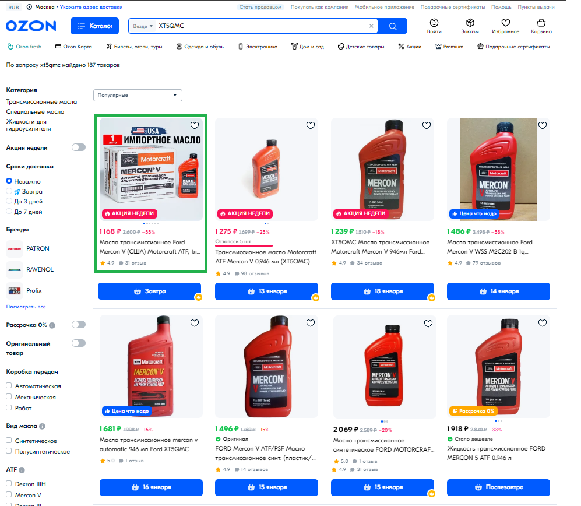Favorite the 1 496 ₽ product heart

click(x=311, y=323)
